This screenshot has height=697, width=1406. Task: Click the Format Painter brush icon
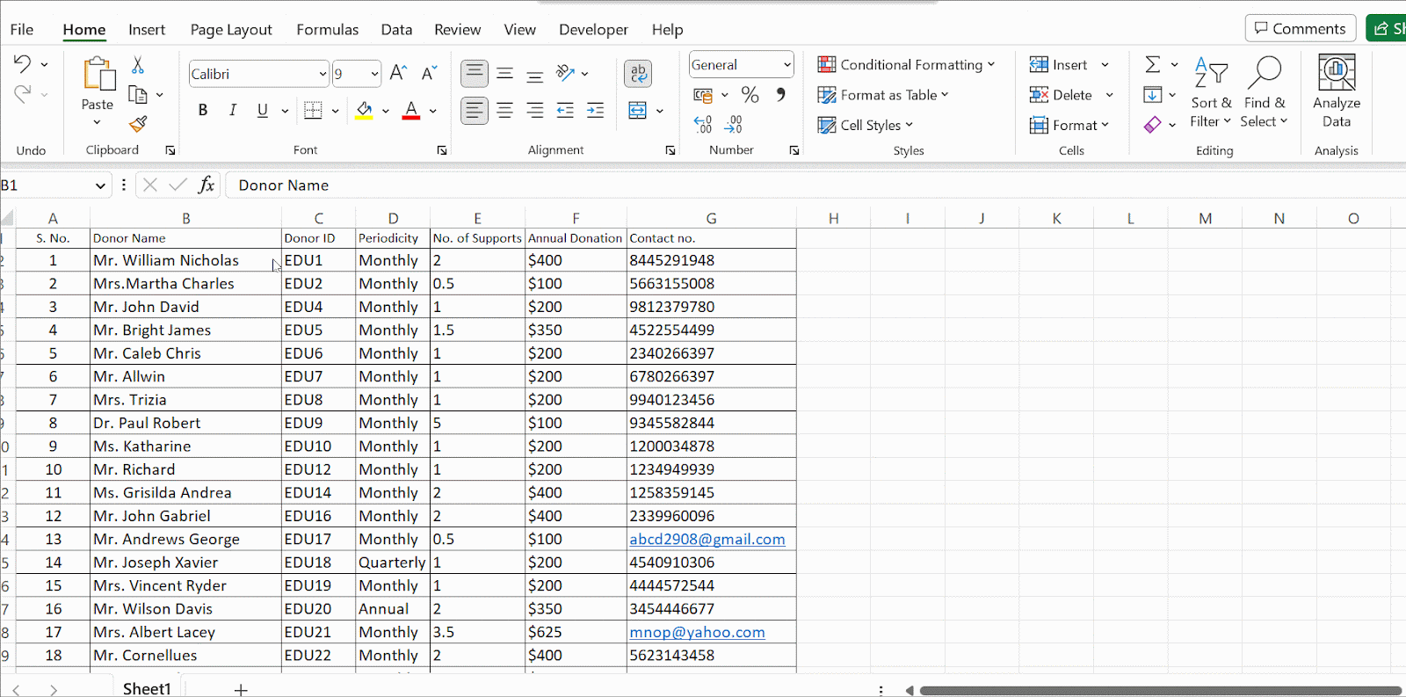pyautogui.click(x=138, y=124)
